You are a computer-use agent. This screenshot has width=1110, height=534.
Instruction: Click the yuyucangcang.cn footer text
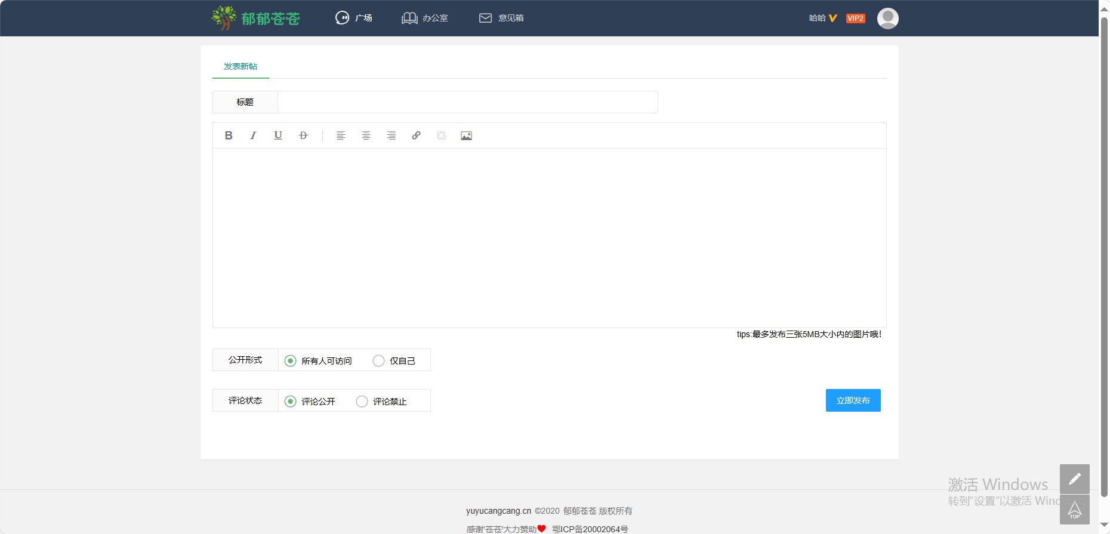[x=498, y=511]
